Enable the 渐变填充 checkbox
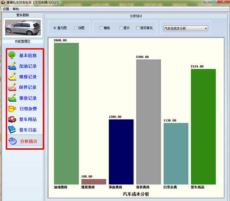 [138, 28]
